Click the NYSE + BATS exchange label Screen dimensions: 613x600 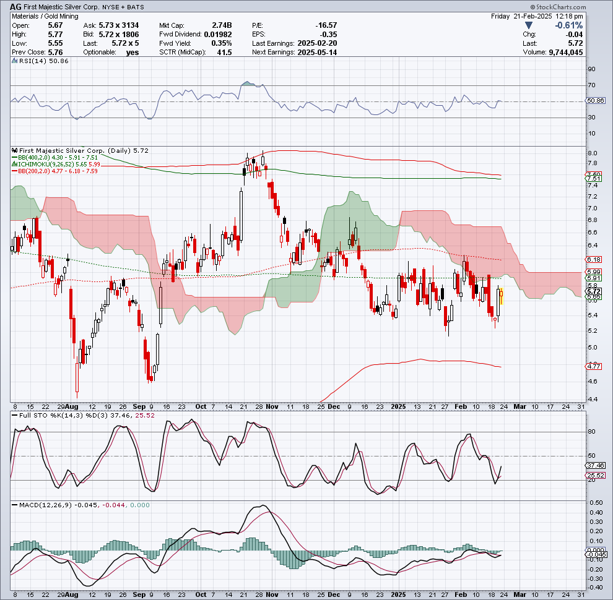click(123, 7)
